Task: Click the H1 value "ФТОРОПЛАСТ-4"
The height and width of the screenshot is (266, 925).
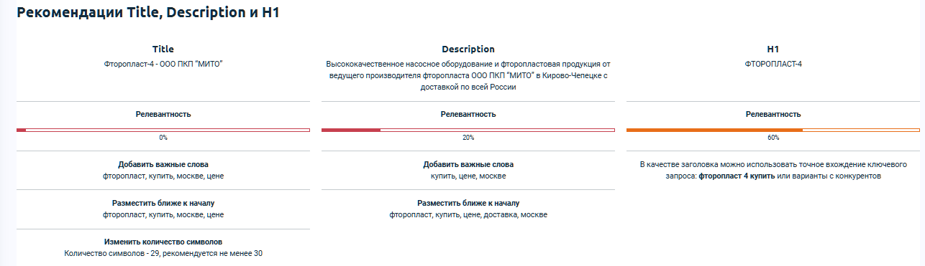Action: click(773, 64)
